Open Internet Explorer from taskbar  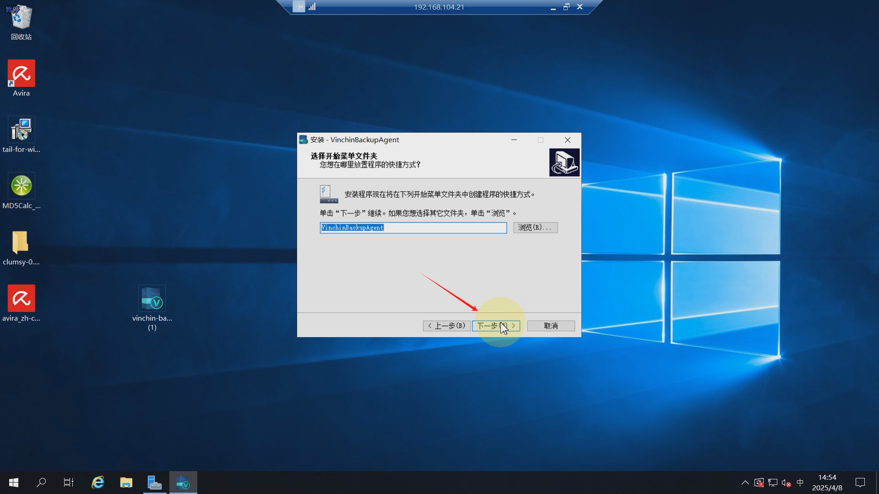(98, 483)
